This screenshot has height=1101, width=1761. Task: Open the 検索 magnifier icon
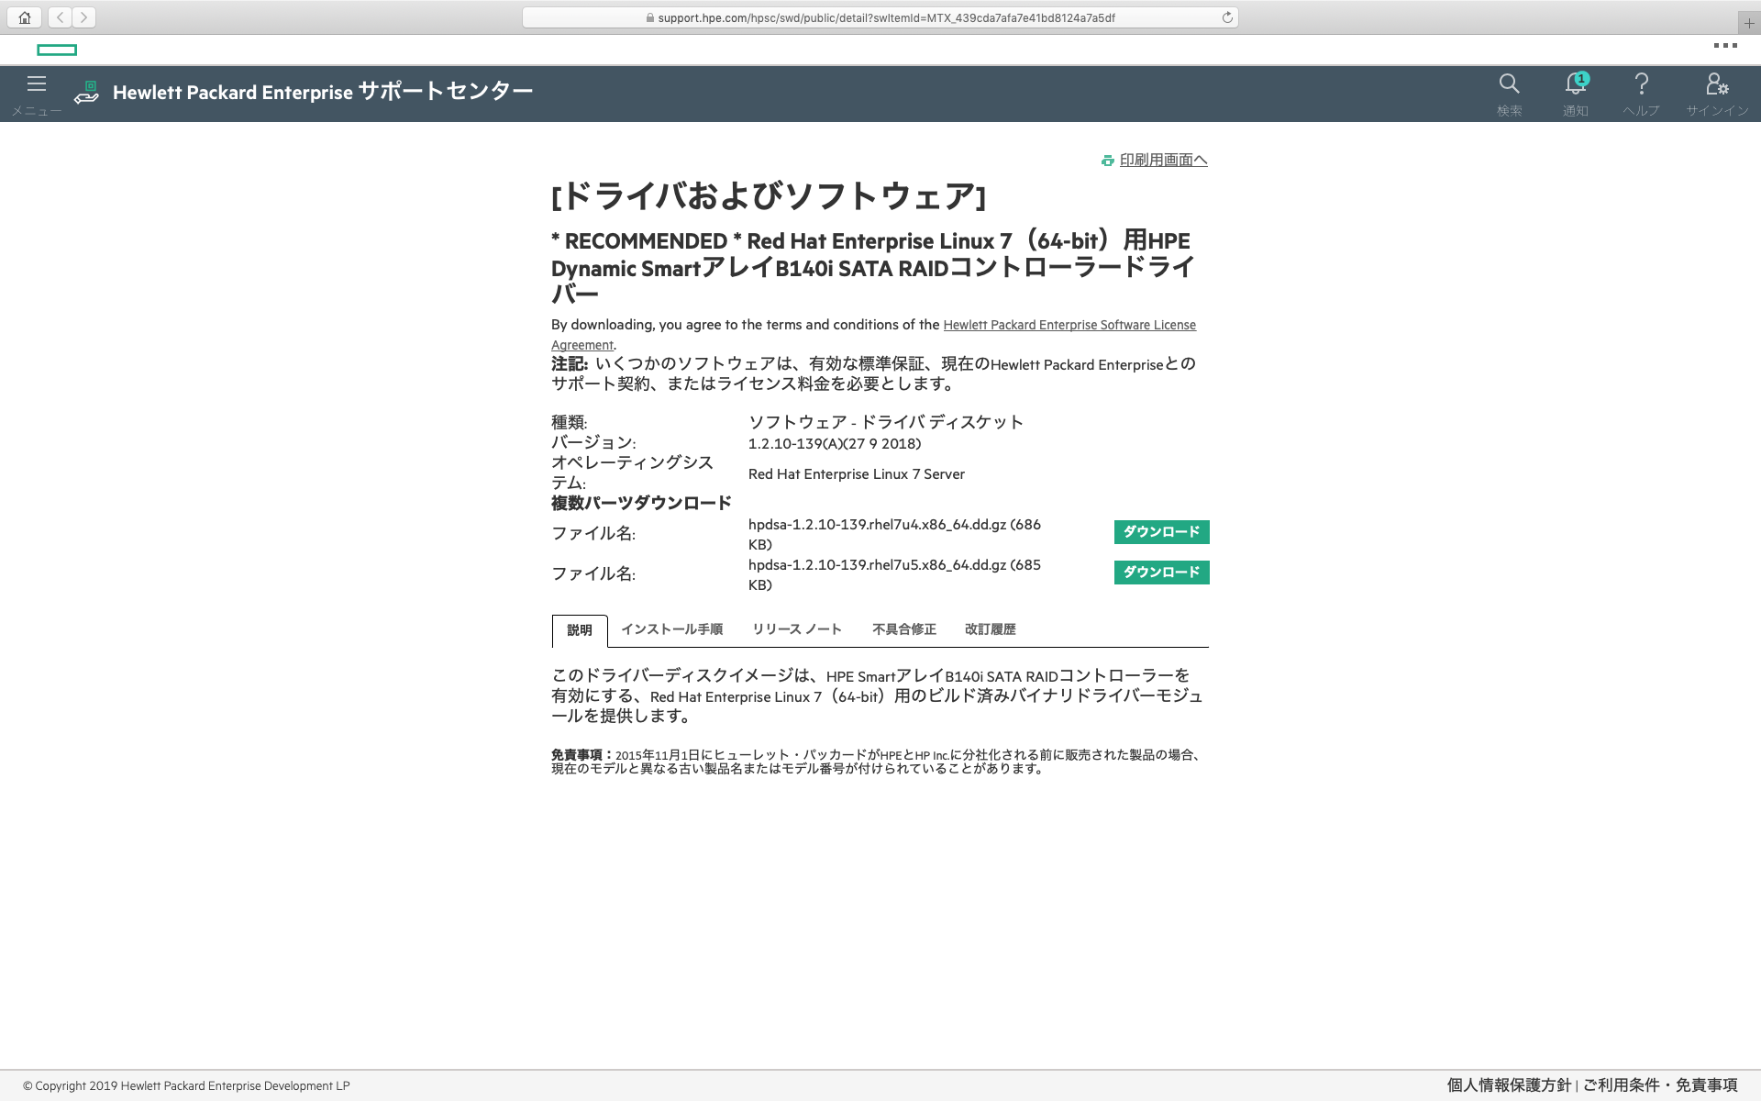[1509, 84]
